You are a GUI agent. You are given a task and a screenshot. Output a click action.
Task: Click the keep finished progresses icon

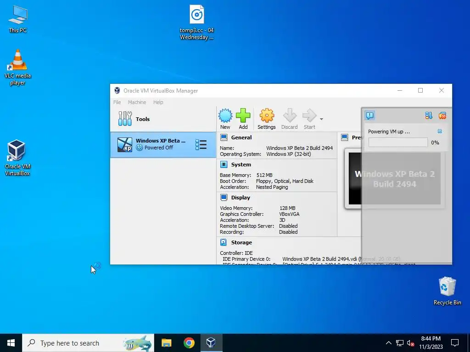click(429, 115)
